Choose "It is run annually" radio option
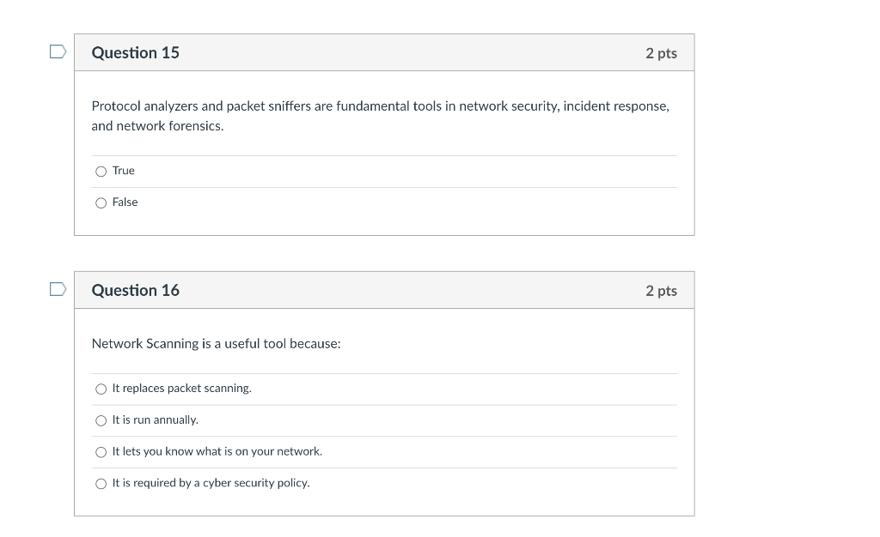Viewport: 880px width, 537px height. pyautogui.click(x=101, y=420)
